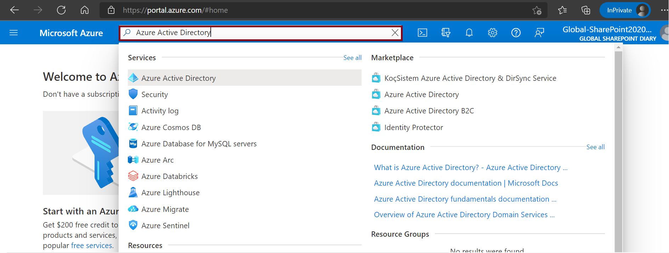Viewport: 669px width, 253px height.
Task: Open Azure Migrate service
Action: [244, 209]
